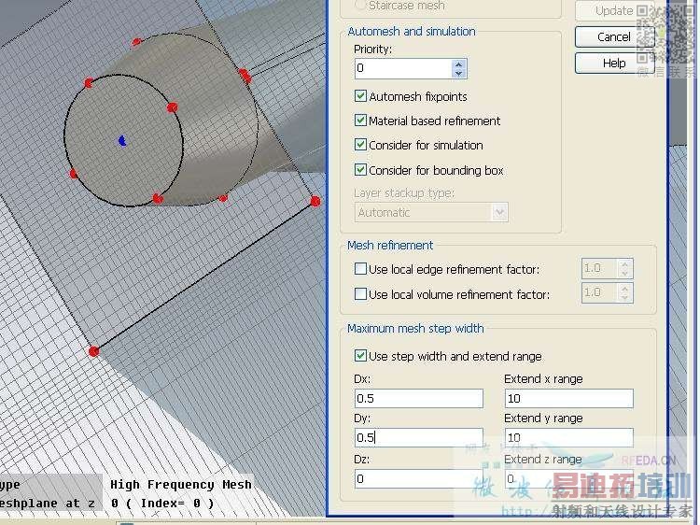
Task: Toggle Consider for bounding box
Action: pos(360,169)
